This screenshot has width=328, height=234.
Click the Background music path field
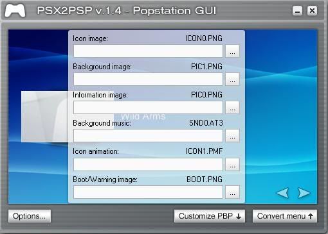click(148, 136)
